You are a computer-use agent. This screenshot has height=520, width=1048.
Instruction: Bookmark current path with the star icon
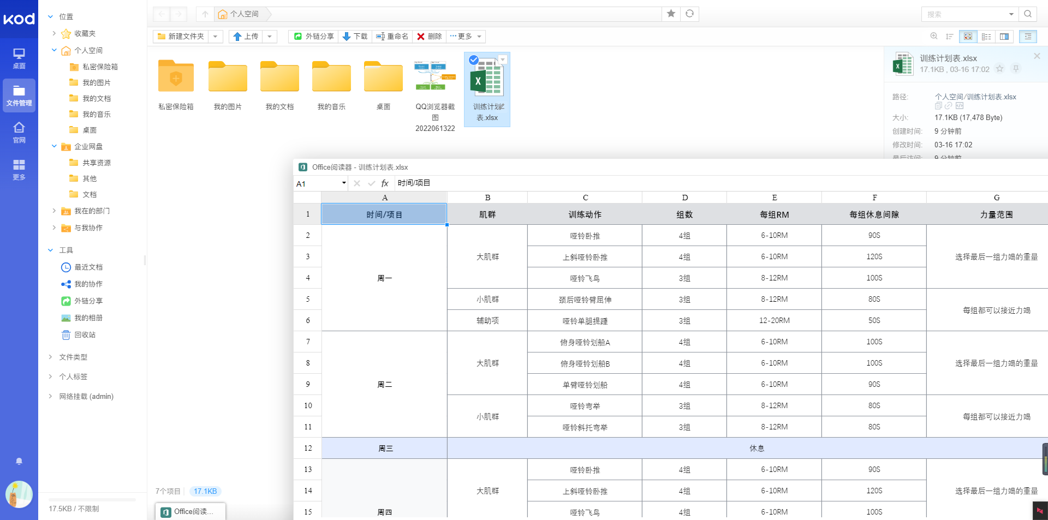coord(671,14)
